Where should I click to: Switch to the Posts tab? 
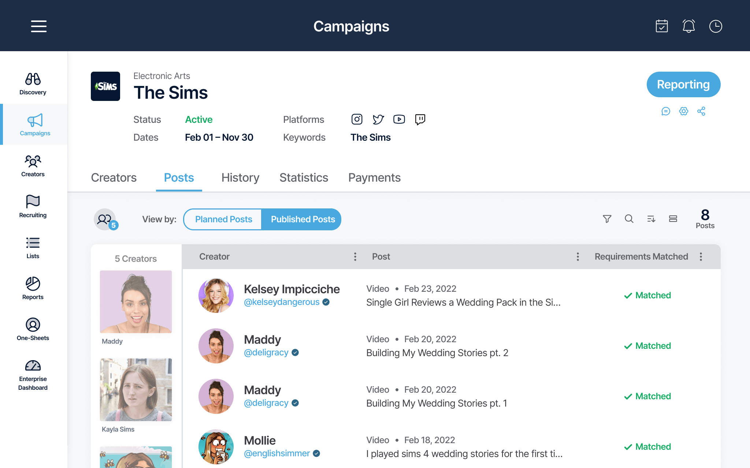(179, 178)
